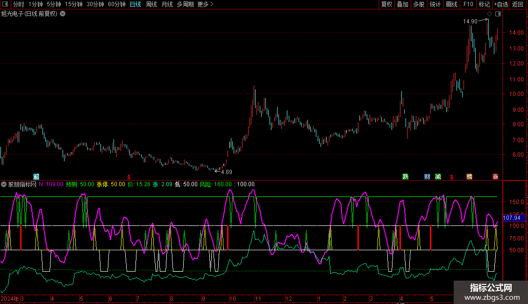Click the 解 event marker

coord(36,177)
